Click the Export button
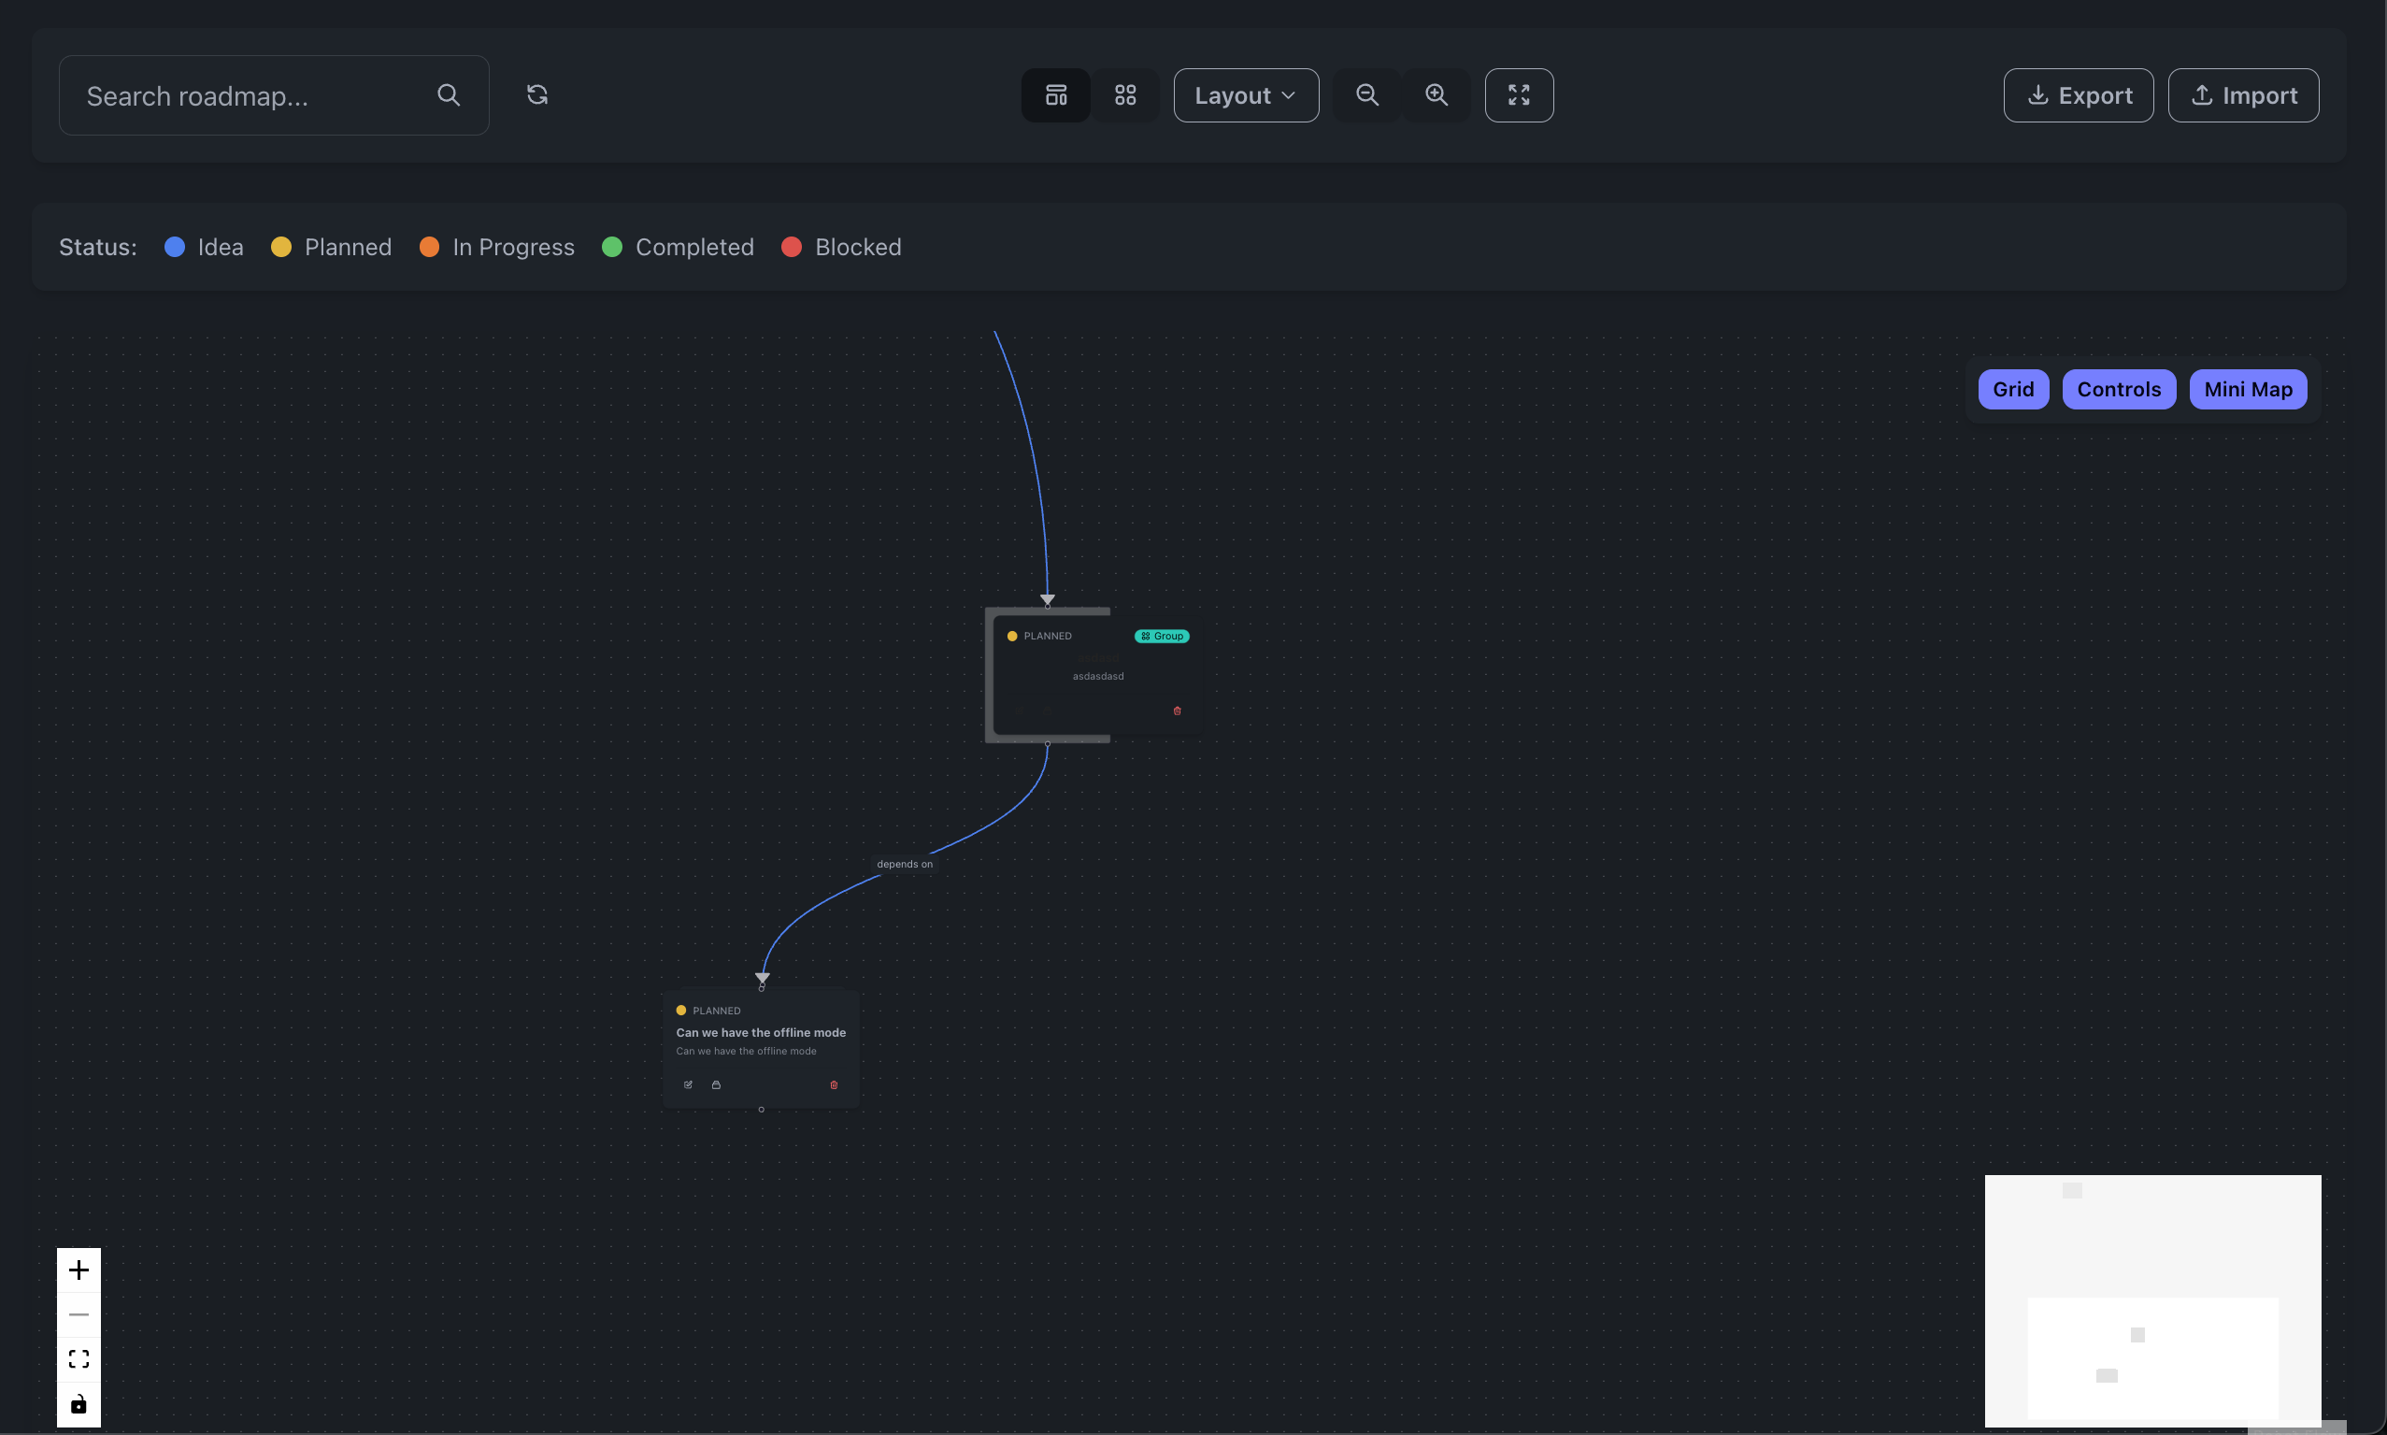 coord(2078,94)
